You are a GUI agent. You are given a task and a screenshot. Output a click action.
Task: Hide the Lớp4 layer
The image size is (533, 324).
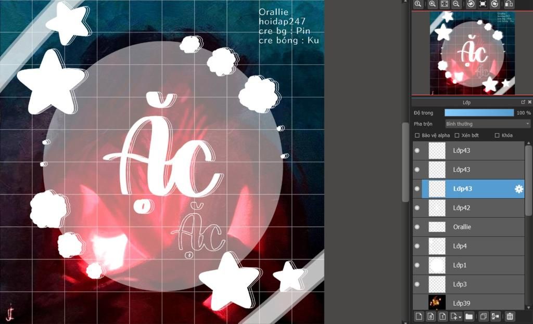[417, 246]
